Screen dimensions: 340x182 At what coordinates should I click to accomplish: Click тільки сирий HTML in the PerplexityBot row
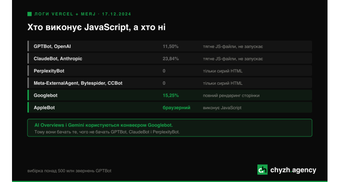(223, 71)
